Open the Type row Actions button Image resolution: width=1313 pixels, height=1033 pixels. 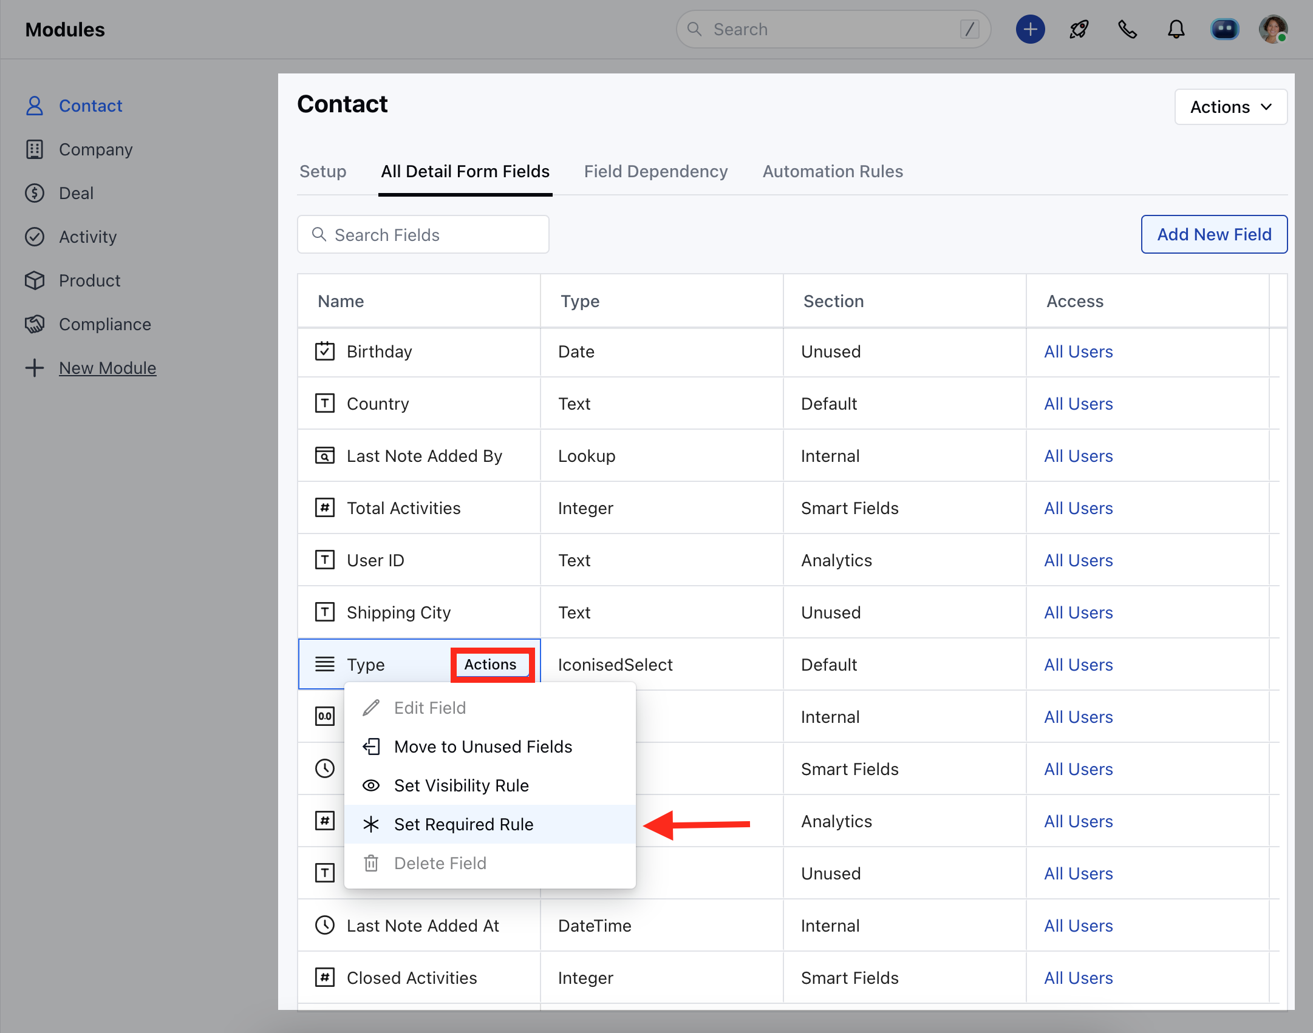pyautogui.click(x=491, y=665)
